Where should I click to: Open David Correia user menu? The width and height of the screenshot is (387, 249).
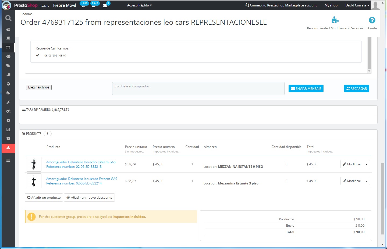pyautogui.click(x=357, y=5)
